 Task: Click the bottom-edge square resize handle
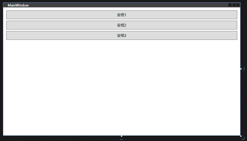click(x=121, y=136)
